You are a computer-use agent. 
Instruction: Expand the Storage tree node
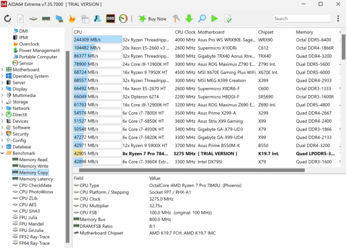point(2,102)
